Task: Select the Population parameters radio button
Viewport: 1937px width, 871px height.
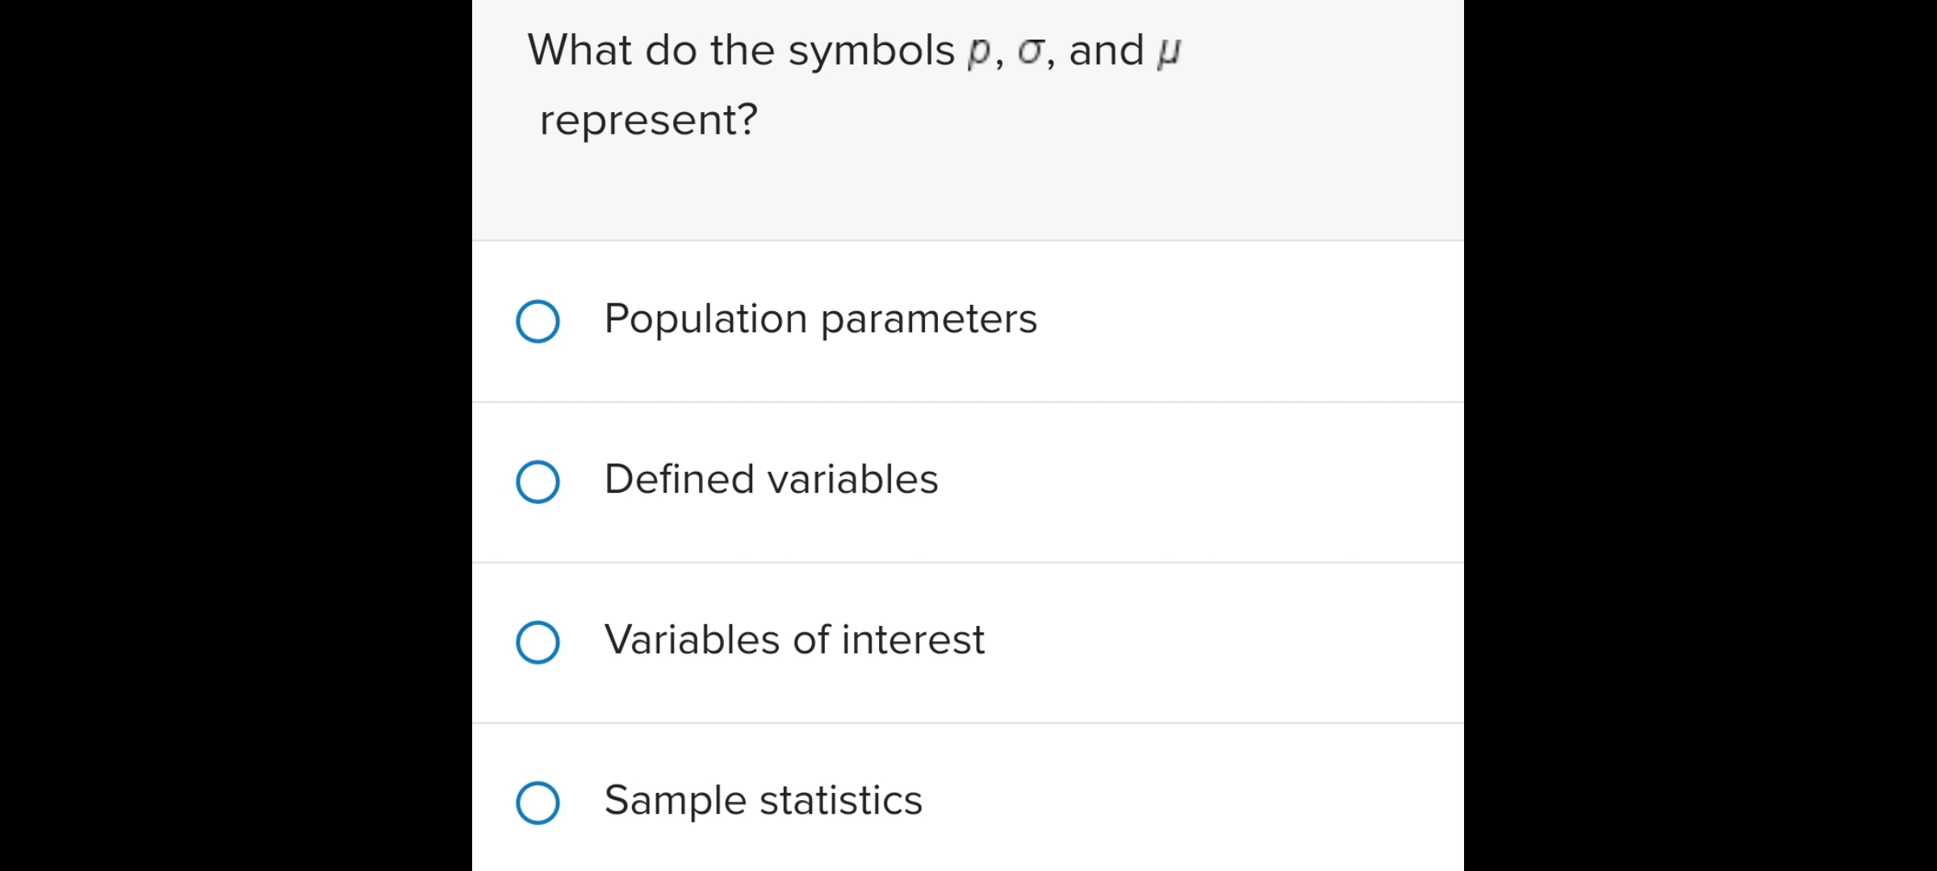Action: (x=538, y=321)
